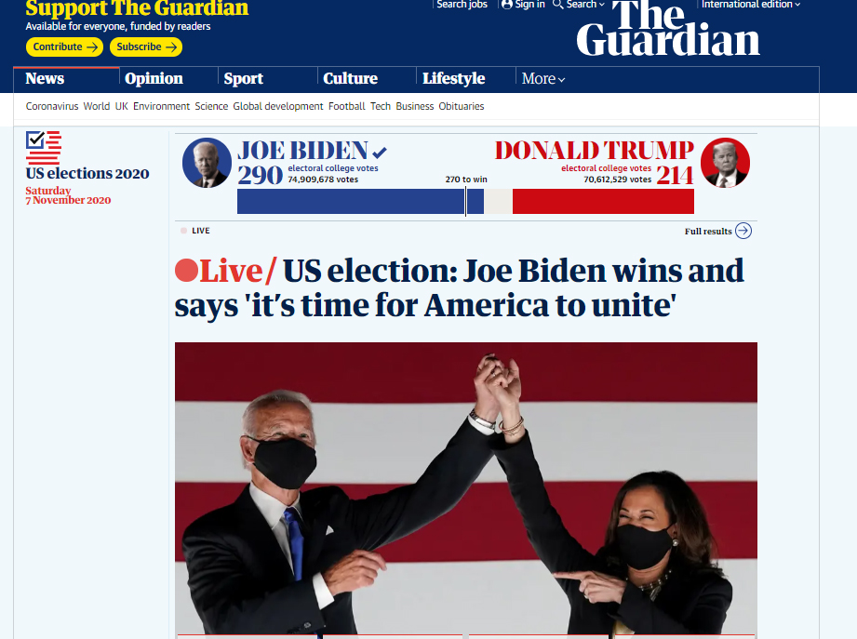The image size is (857, 639).
Task: Expand the More navigation menu
Action: [542, 79]
